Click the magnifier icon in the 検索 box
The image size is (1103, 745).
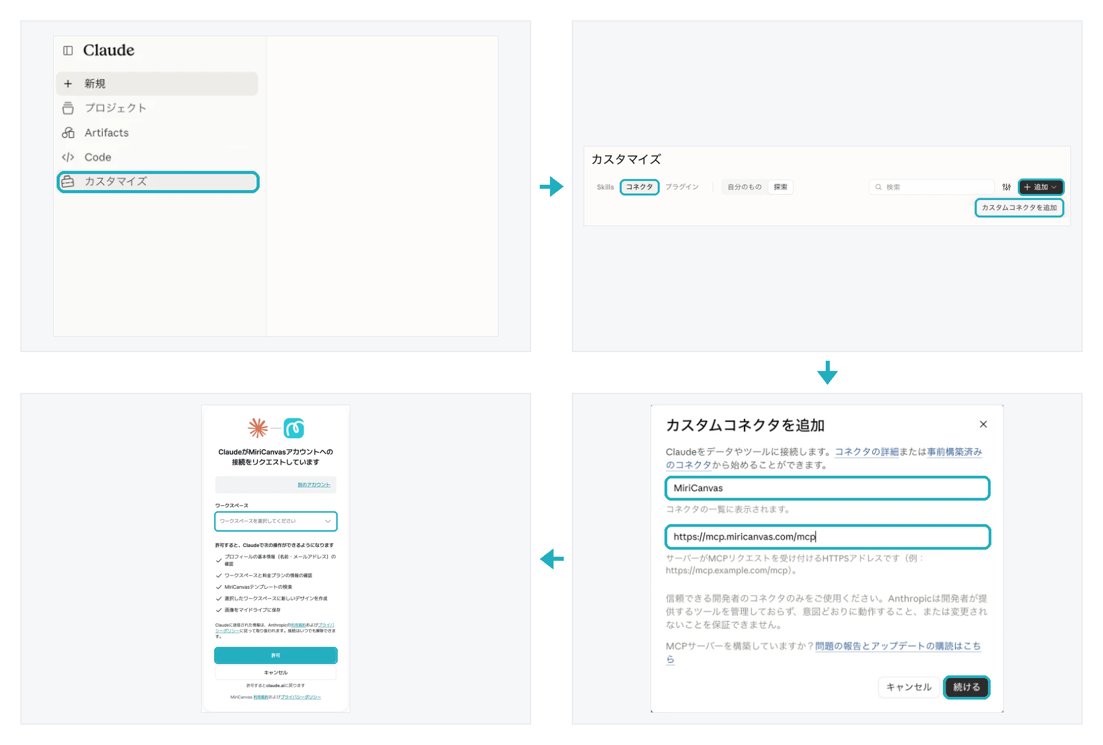(878, 187)
